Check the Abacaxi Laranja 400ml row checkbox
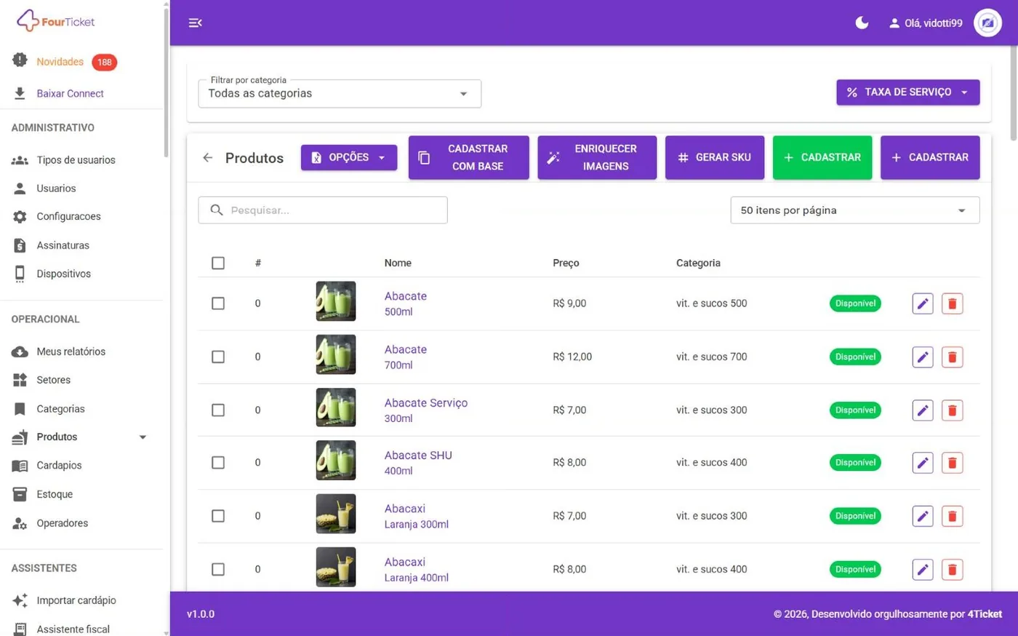Viewport: 1018px width, 636px height. (218, 569)
